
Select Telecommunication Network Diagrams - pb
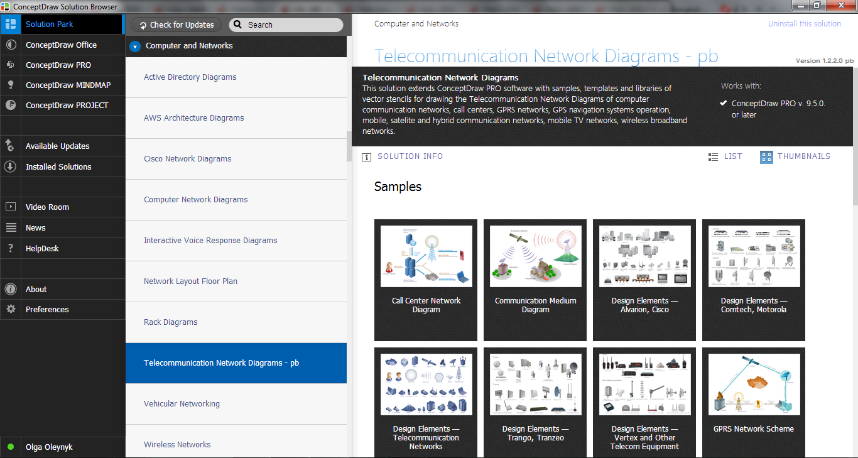(236, 363)
